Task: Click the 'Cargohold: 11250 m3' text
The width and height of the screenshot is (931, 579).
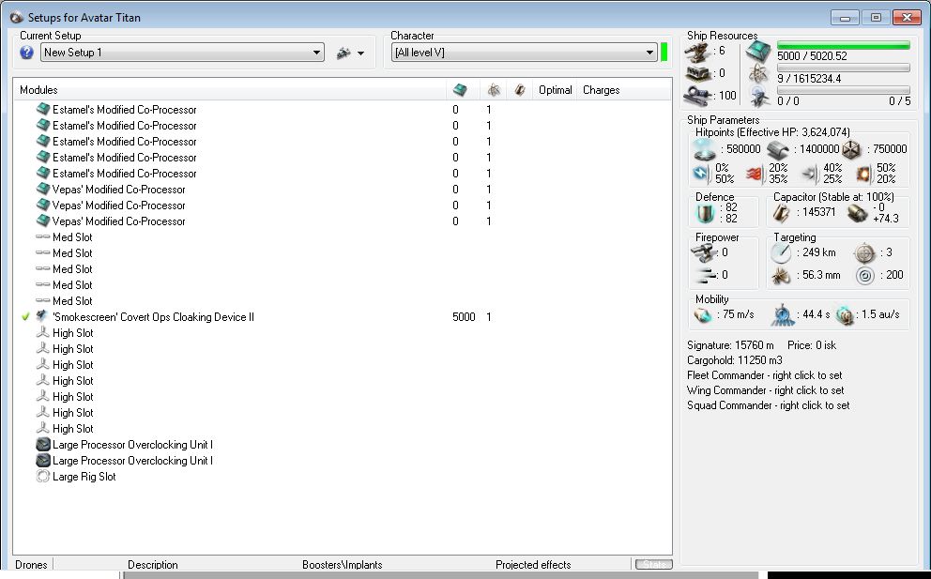Action: (x=735, y=360)
